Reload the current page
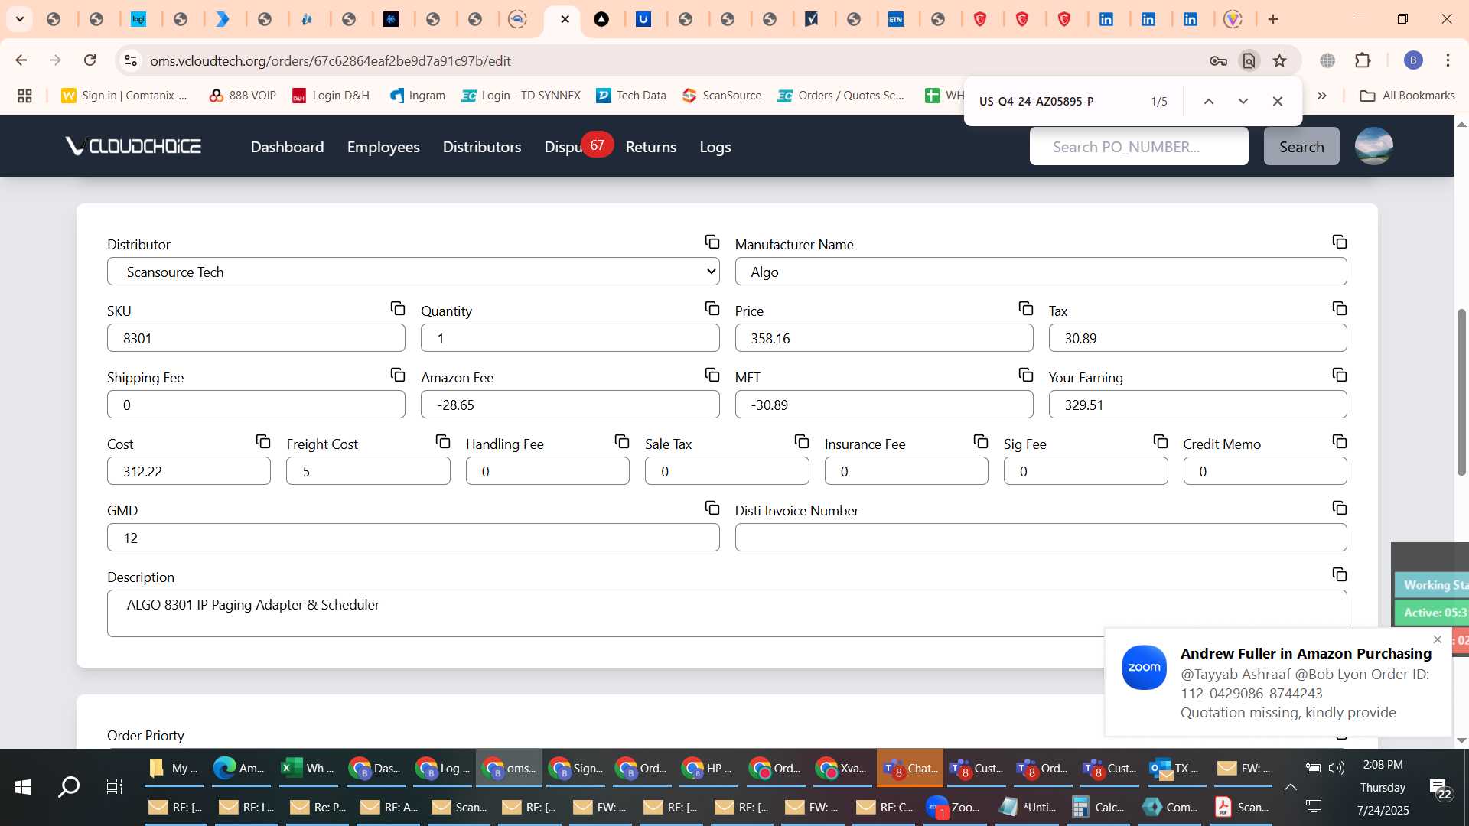The width and height of the screenshot is (1469, 826). point(90,60)
